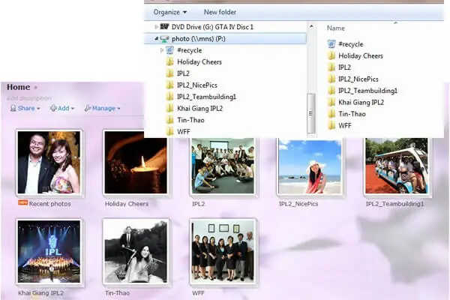This screenshot has width=450, height=300.
Task: Click the Tin-Thao folder icon in tree
Action: 169,120
